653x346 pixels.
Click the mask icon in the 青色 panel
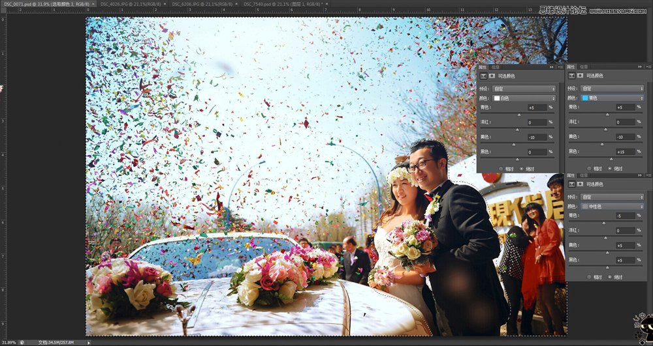(x=580, y=76)
